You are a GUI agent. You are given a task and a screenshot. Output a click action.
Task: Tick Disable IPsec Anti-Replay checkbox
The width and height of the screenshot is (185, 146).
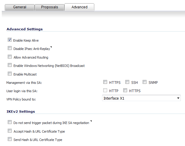click(10, 48)
